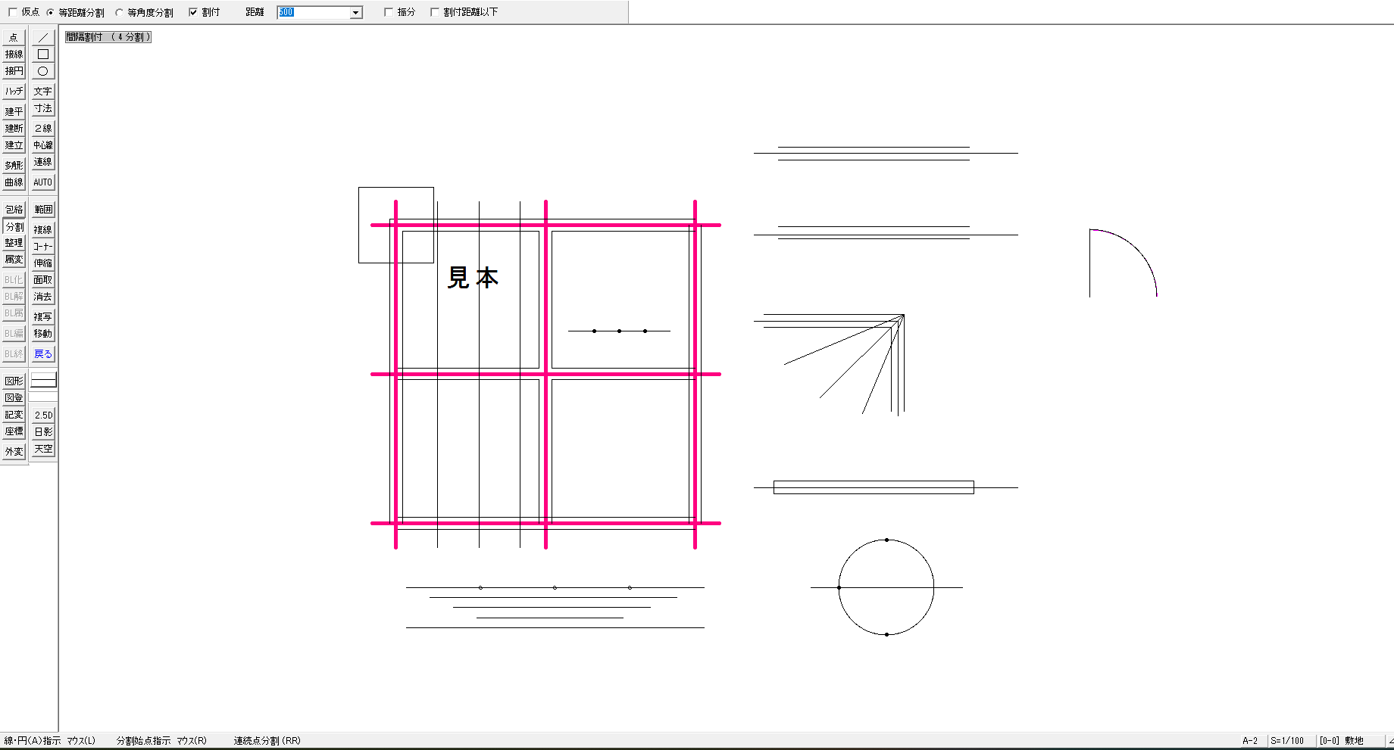This screenshot has height=750, width=1394.
Task: Select the 2線 double line tool
Action: [43, 129]
